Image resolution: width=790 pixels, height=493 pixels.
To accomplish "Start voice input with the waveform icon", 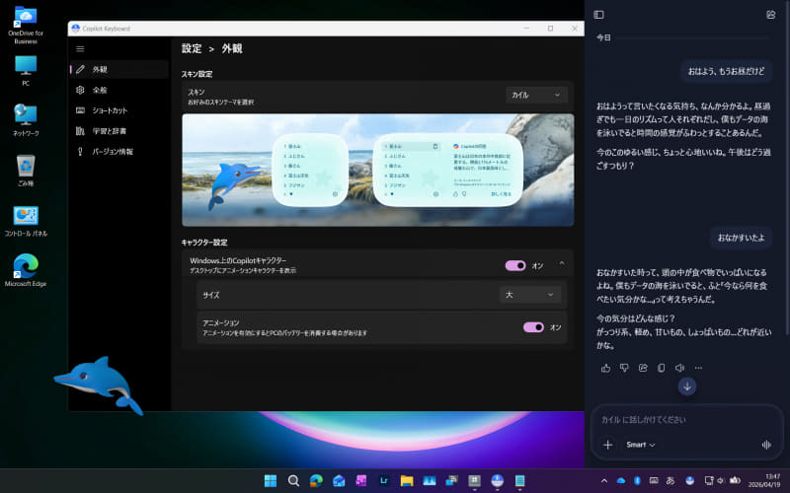I will [766, 445].
